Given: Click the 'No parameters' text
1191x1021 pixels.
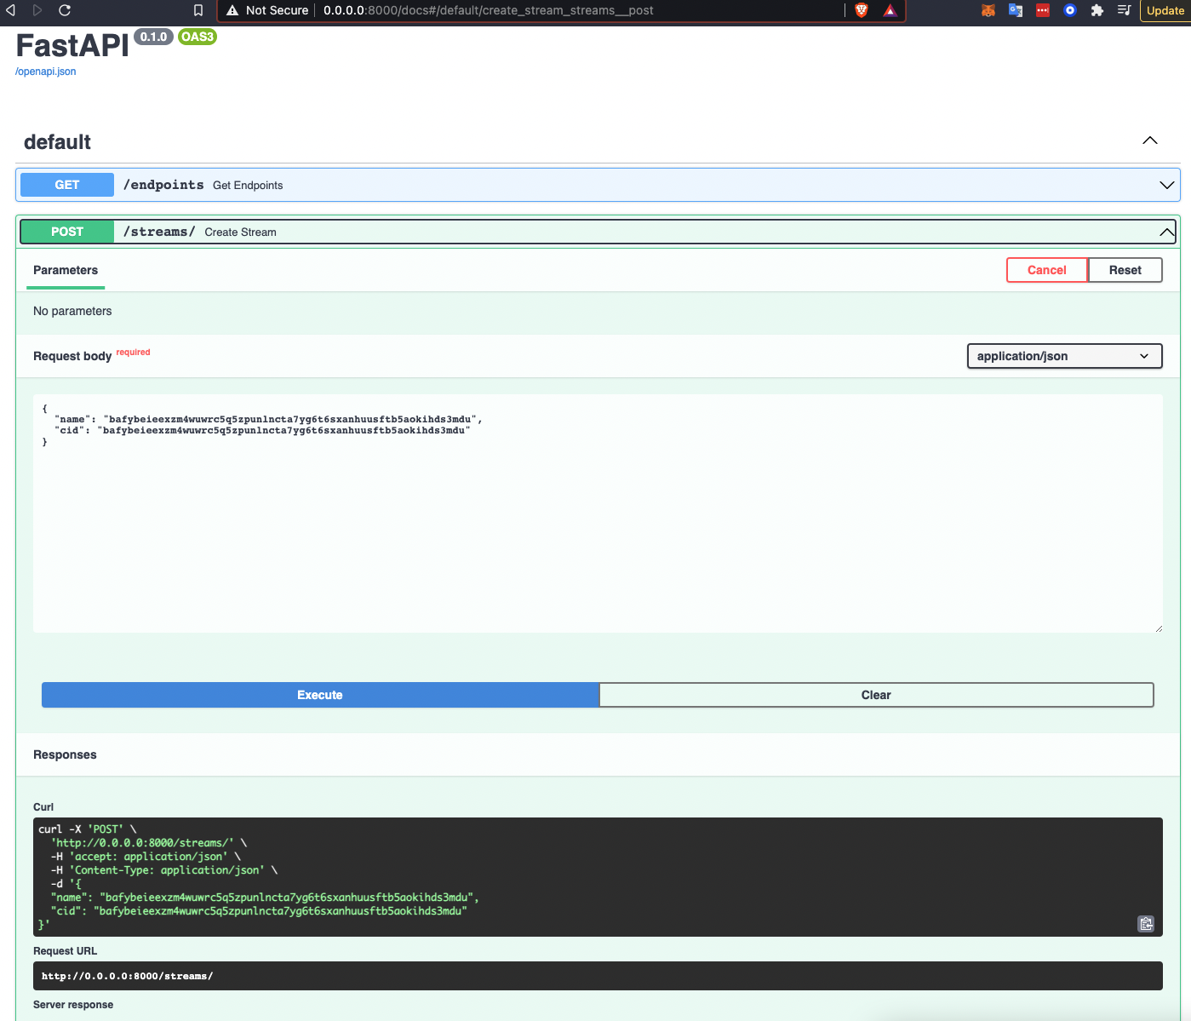Looking at the screenshot, I should (x=72, y=311).
